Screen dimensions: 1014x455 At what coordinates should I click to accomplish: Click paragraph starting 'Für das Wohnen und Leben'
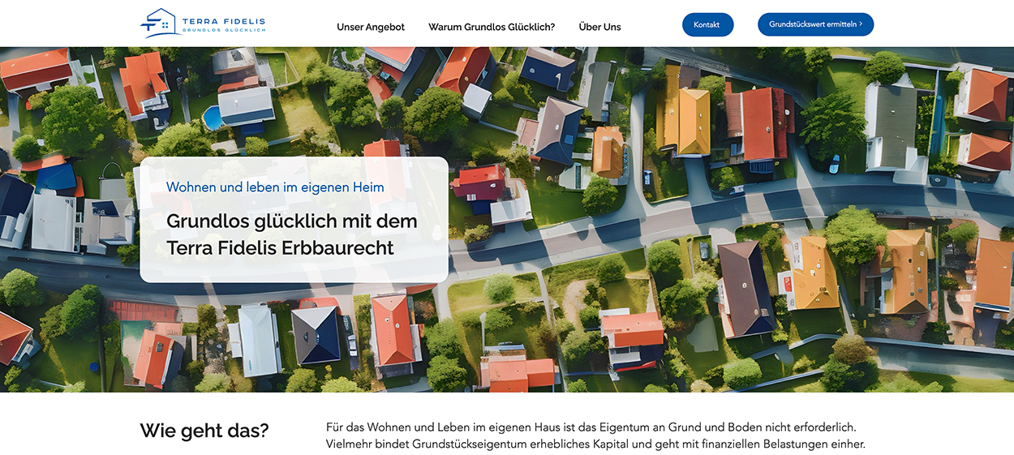[595, 436]
